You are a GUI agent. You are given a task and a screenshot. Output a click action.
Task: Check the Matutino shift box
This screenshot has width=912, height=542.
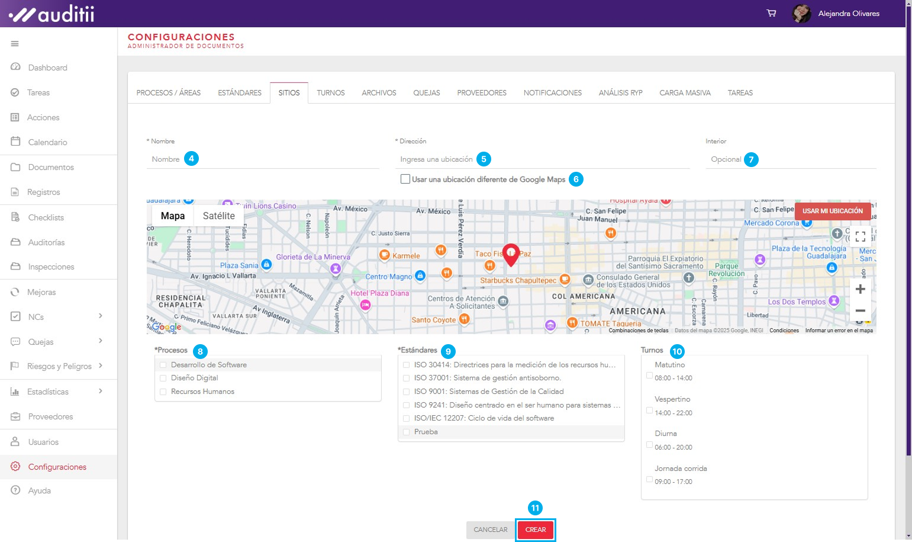coord(649,376)
